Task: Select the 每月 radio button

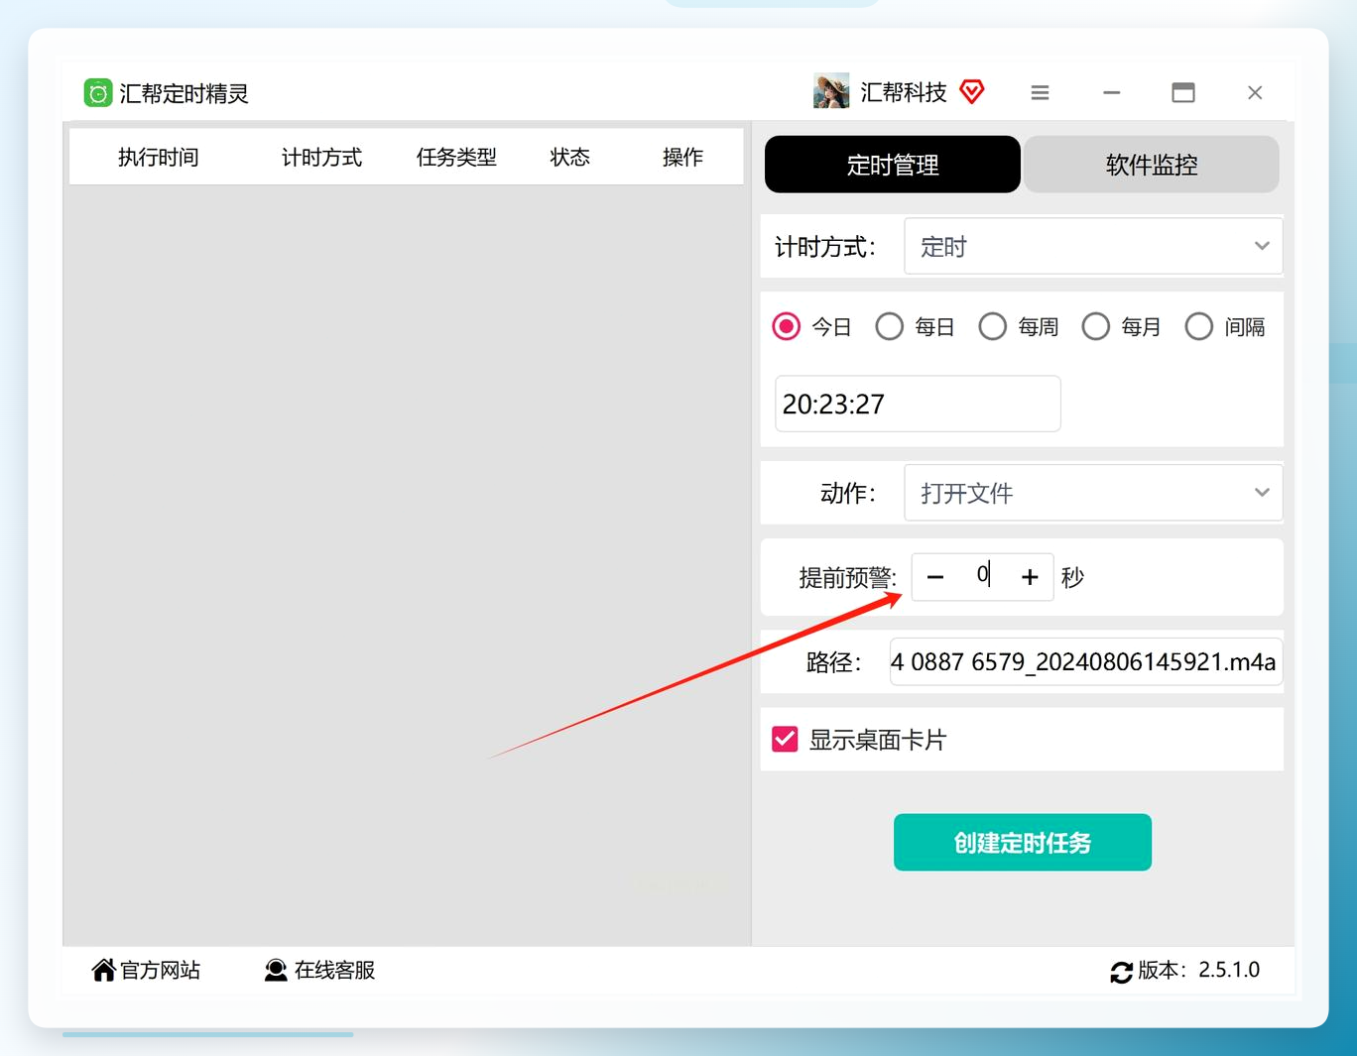Action: (x=1096, y=326)
